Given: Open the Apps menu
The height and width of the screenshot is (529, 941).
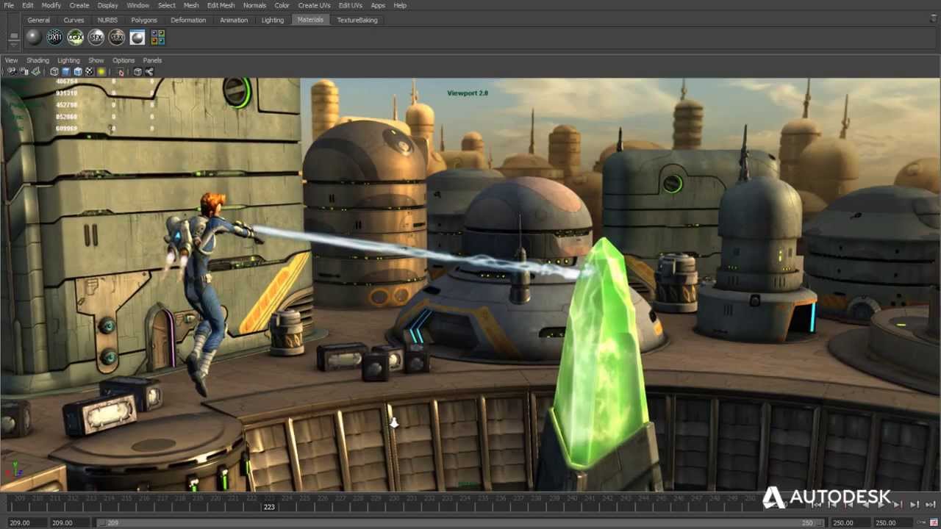Looking at the screenshot, I should 378,5.
